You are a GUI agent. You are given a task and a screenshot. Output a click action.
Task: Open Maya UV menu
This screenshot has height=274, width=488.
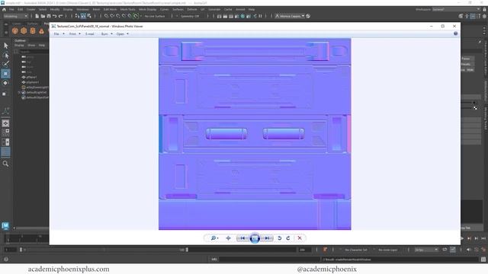pyautogui.click(x=203, y=9)
